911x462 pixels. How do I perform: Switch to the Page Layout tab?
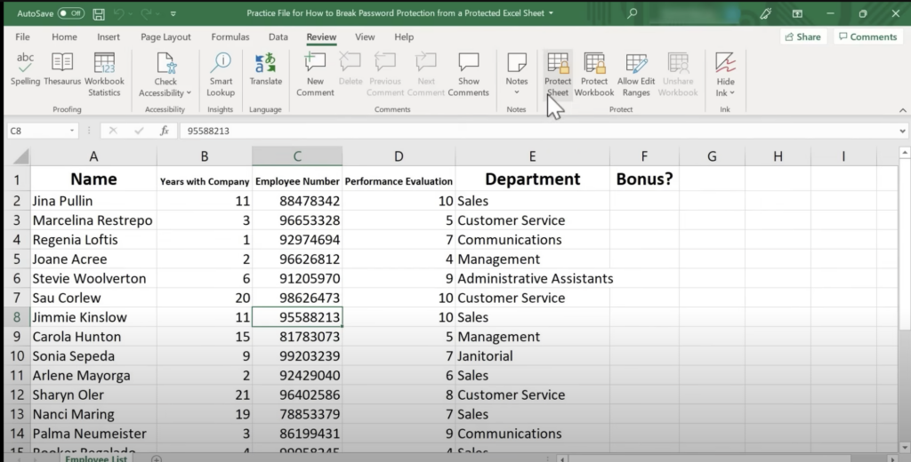[x=165, y=36]
